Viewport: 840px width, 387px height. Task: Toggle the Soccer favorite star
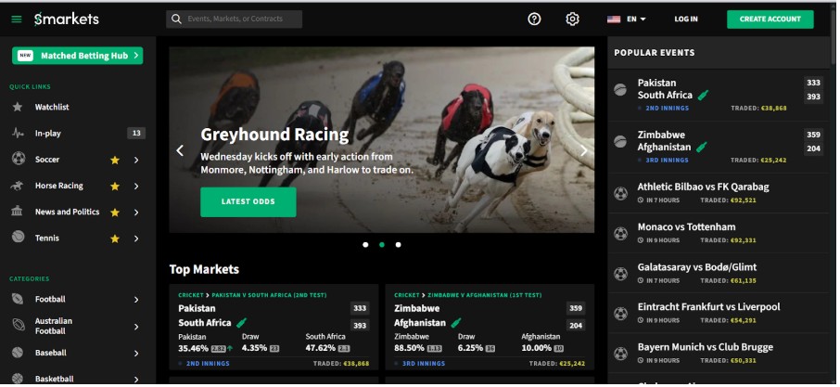click(x=115, y=160)
